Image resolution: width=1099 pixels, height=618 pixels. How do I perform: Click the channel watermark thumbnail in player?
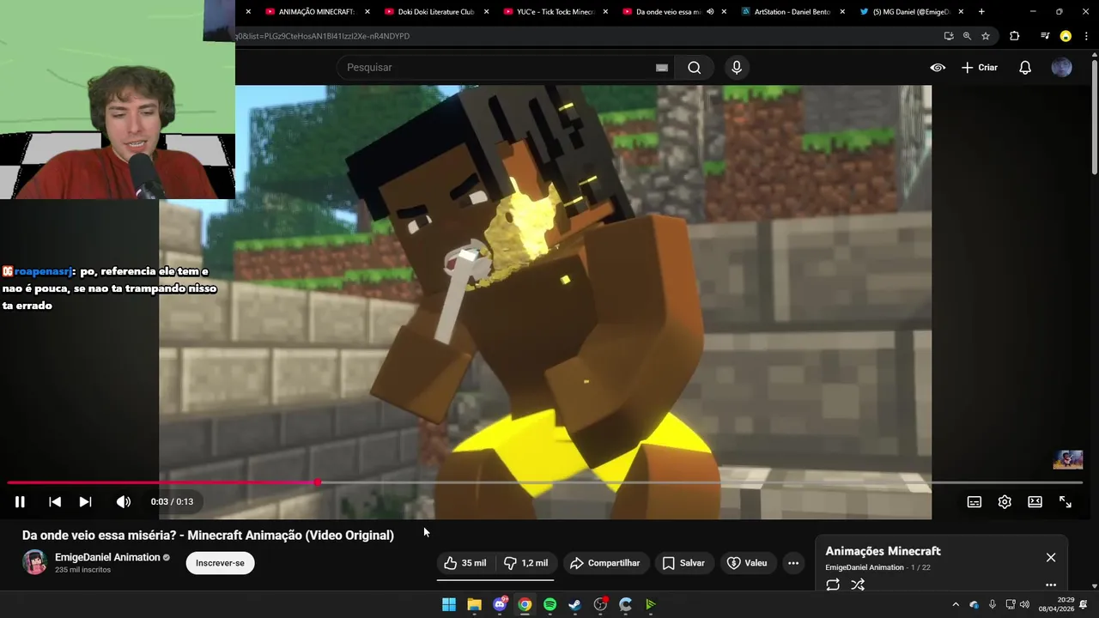coord(1068,459)
